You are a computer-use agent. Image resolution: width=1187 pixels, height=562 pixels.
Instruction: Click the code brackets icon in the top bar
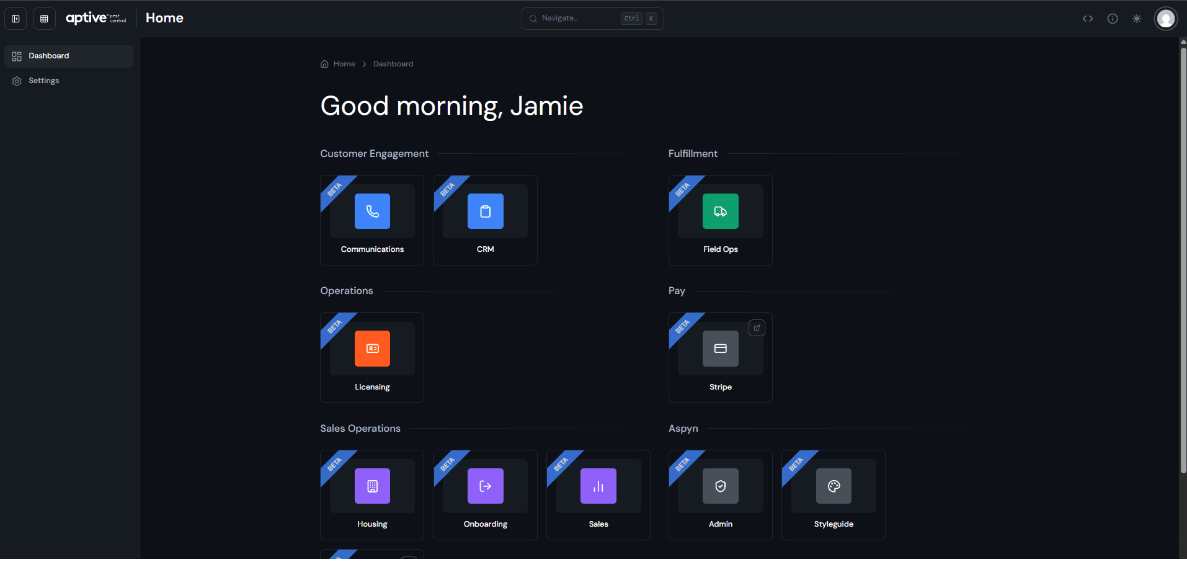click(x=1088, y=18)
